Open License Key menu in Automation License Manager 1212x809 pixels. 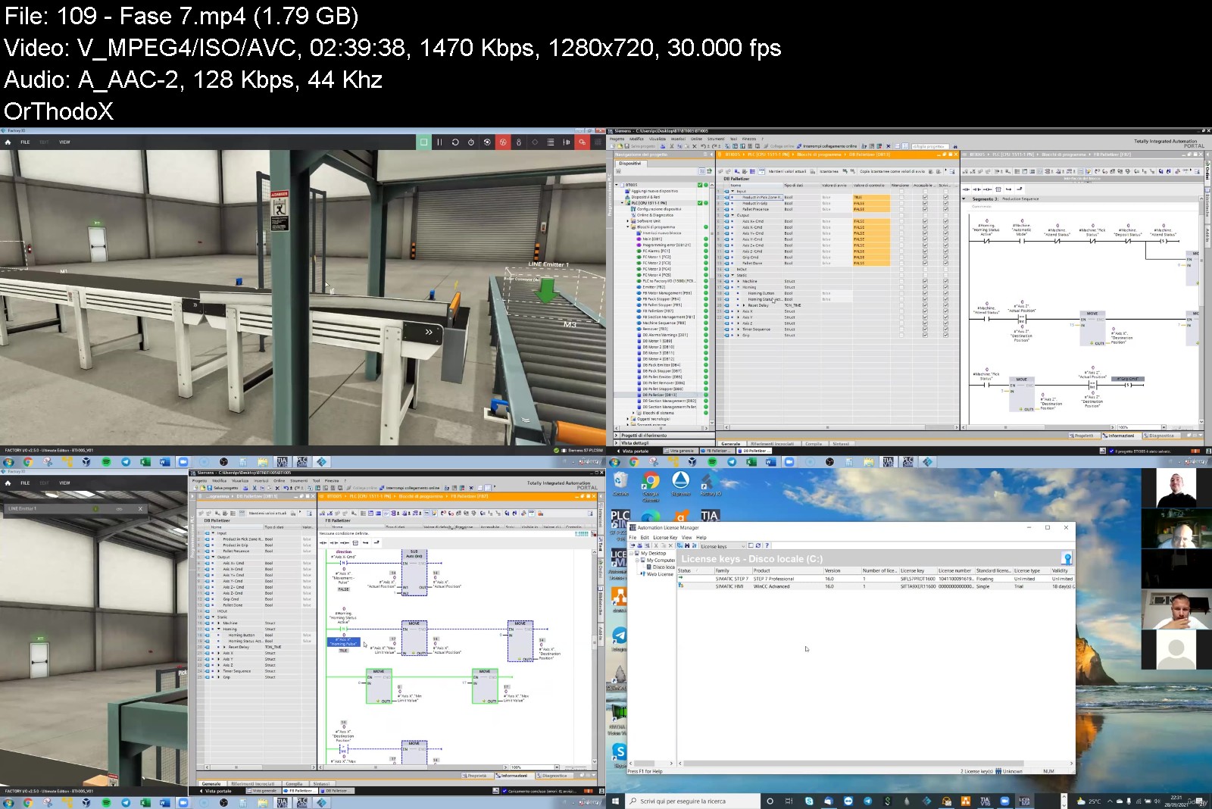pyautogui.click(x=665, y=537)
